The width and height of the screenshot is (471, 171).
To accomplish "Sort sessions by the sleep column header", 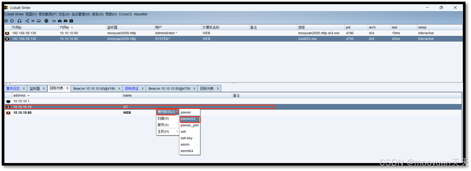I will click(440, 27).
